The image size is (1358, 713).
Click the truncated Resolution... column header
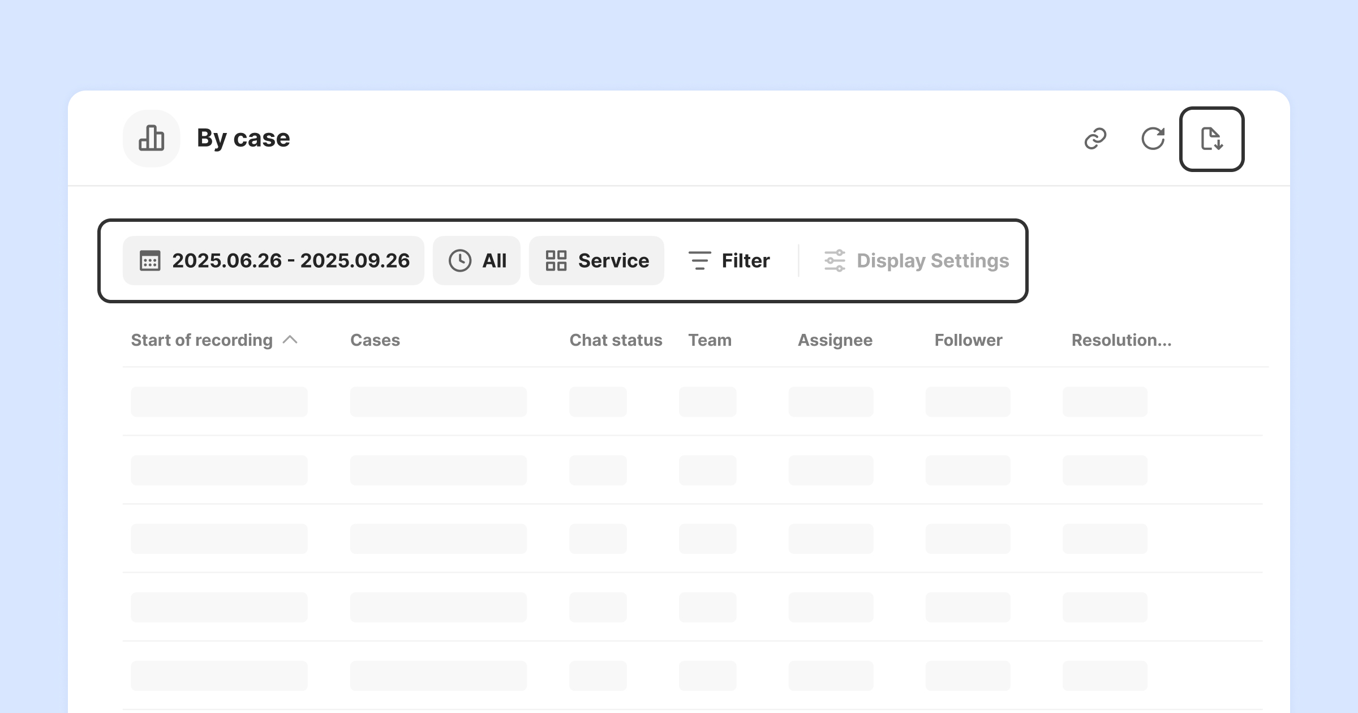1121,340
